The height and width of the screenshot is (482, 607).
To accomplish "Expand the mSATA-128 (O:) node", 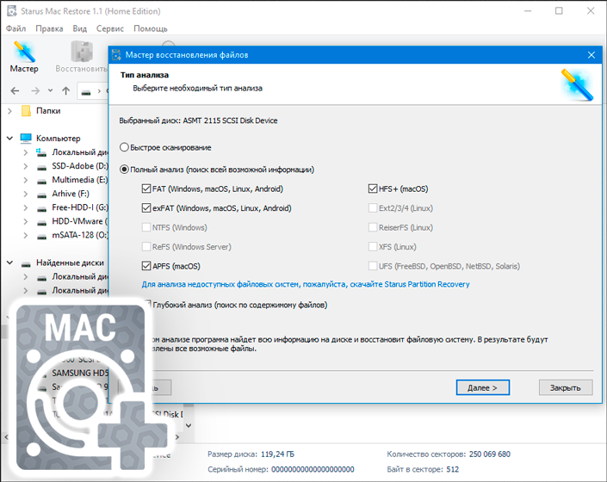I will point(25,236).
